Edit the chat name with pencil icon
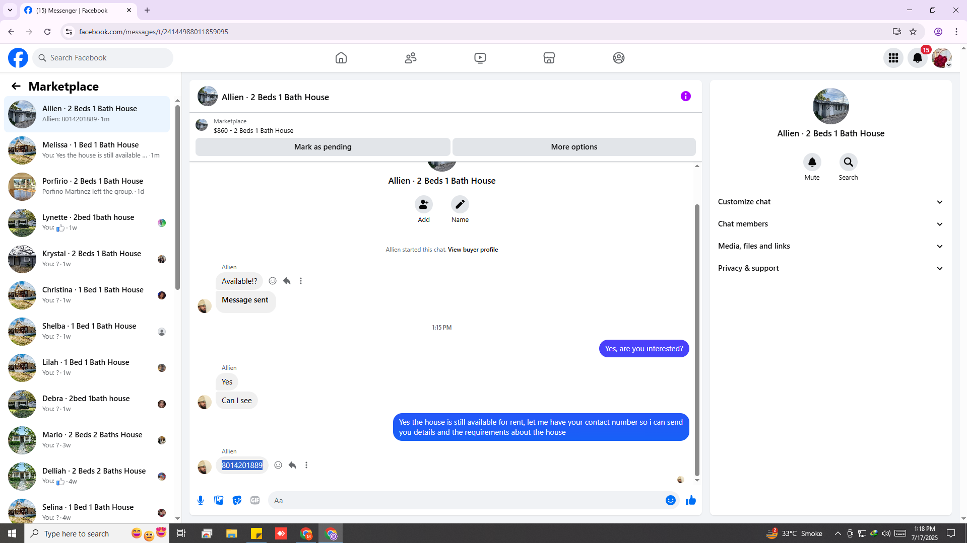This screenshot has height=543, width=967. [x=460, y=204]
